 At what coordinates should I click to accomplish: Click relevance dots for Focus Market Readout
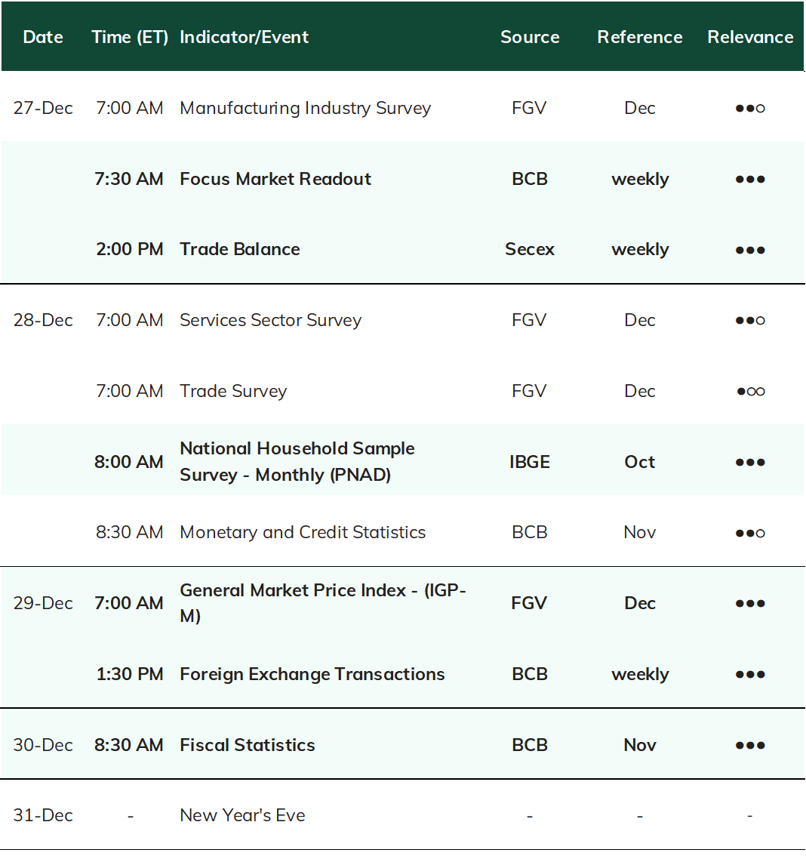pyautogui.click(x=750, y=179)
